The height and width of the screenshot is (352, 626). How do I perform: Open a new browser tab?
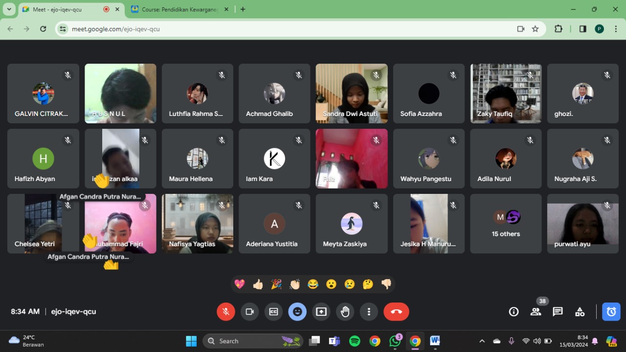(x=243, y=9)
